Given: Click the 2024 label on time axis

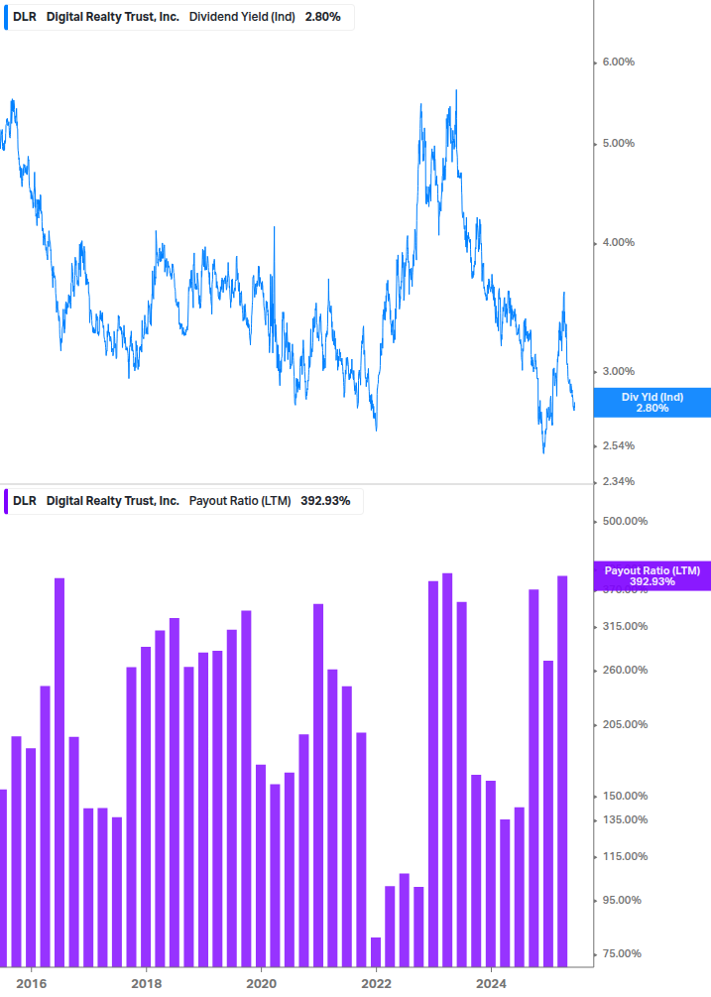Looking at the screenshot, I should tap(491, 984).
